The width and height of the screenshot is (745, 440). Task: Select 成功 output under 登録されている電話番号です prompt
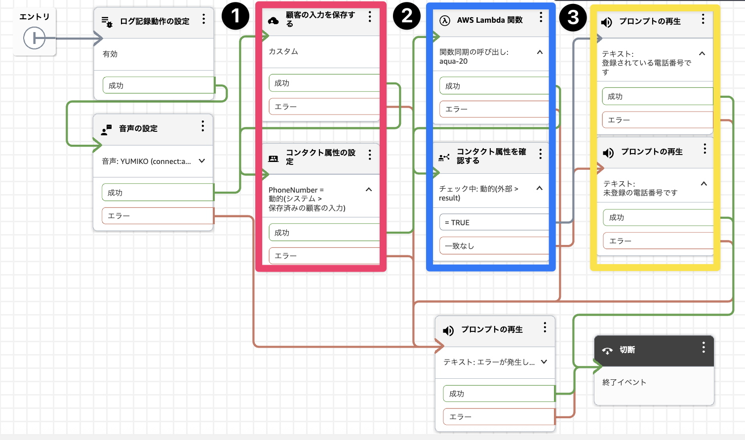[658, 96]
